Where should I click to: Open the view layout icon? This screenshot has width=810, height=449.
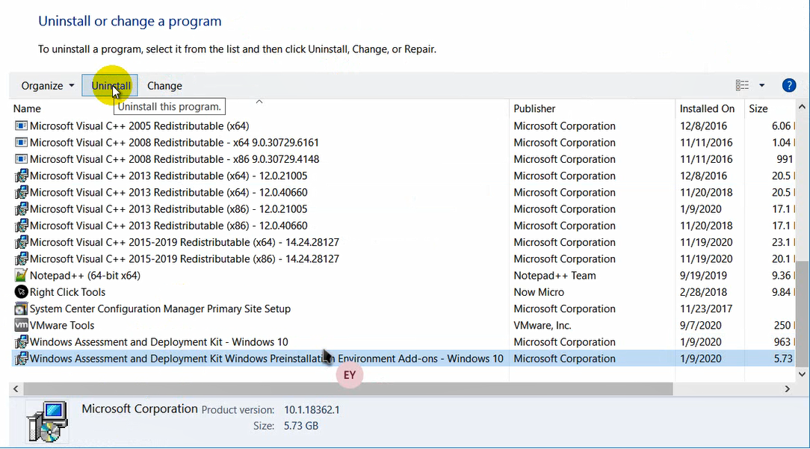[x=742, y=85]
